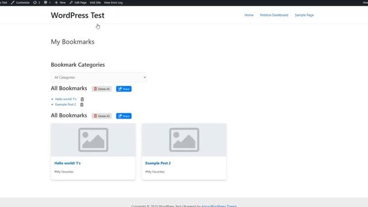This screenshot has height=207, width=368.
Task: Go to Home in the site navigation
Action: (x=249, y=15)
